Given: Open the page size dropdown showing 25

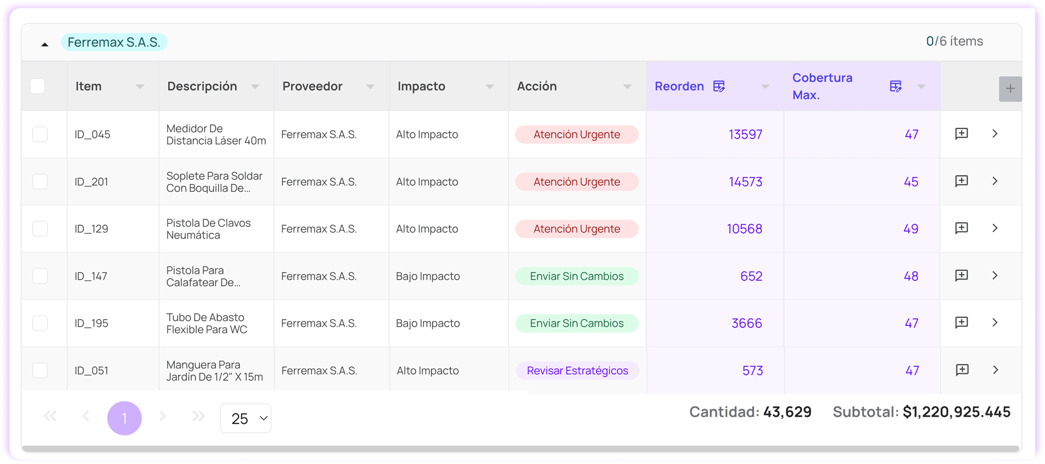Looking at the screenshot, I should [245, 418].
